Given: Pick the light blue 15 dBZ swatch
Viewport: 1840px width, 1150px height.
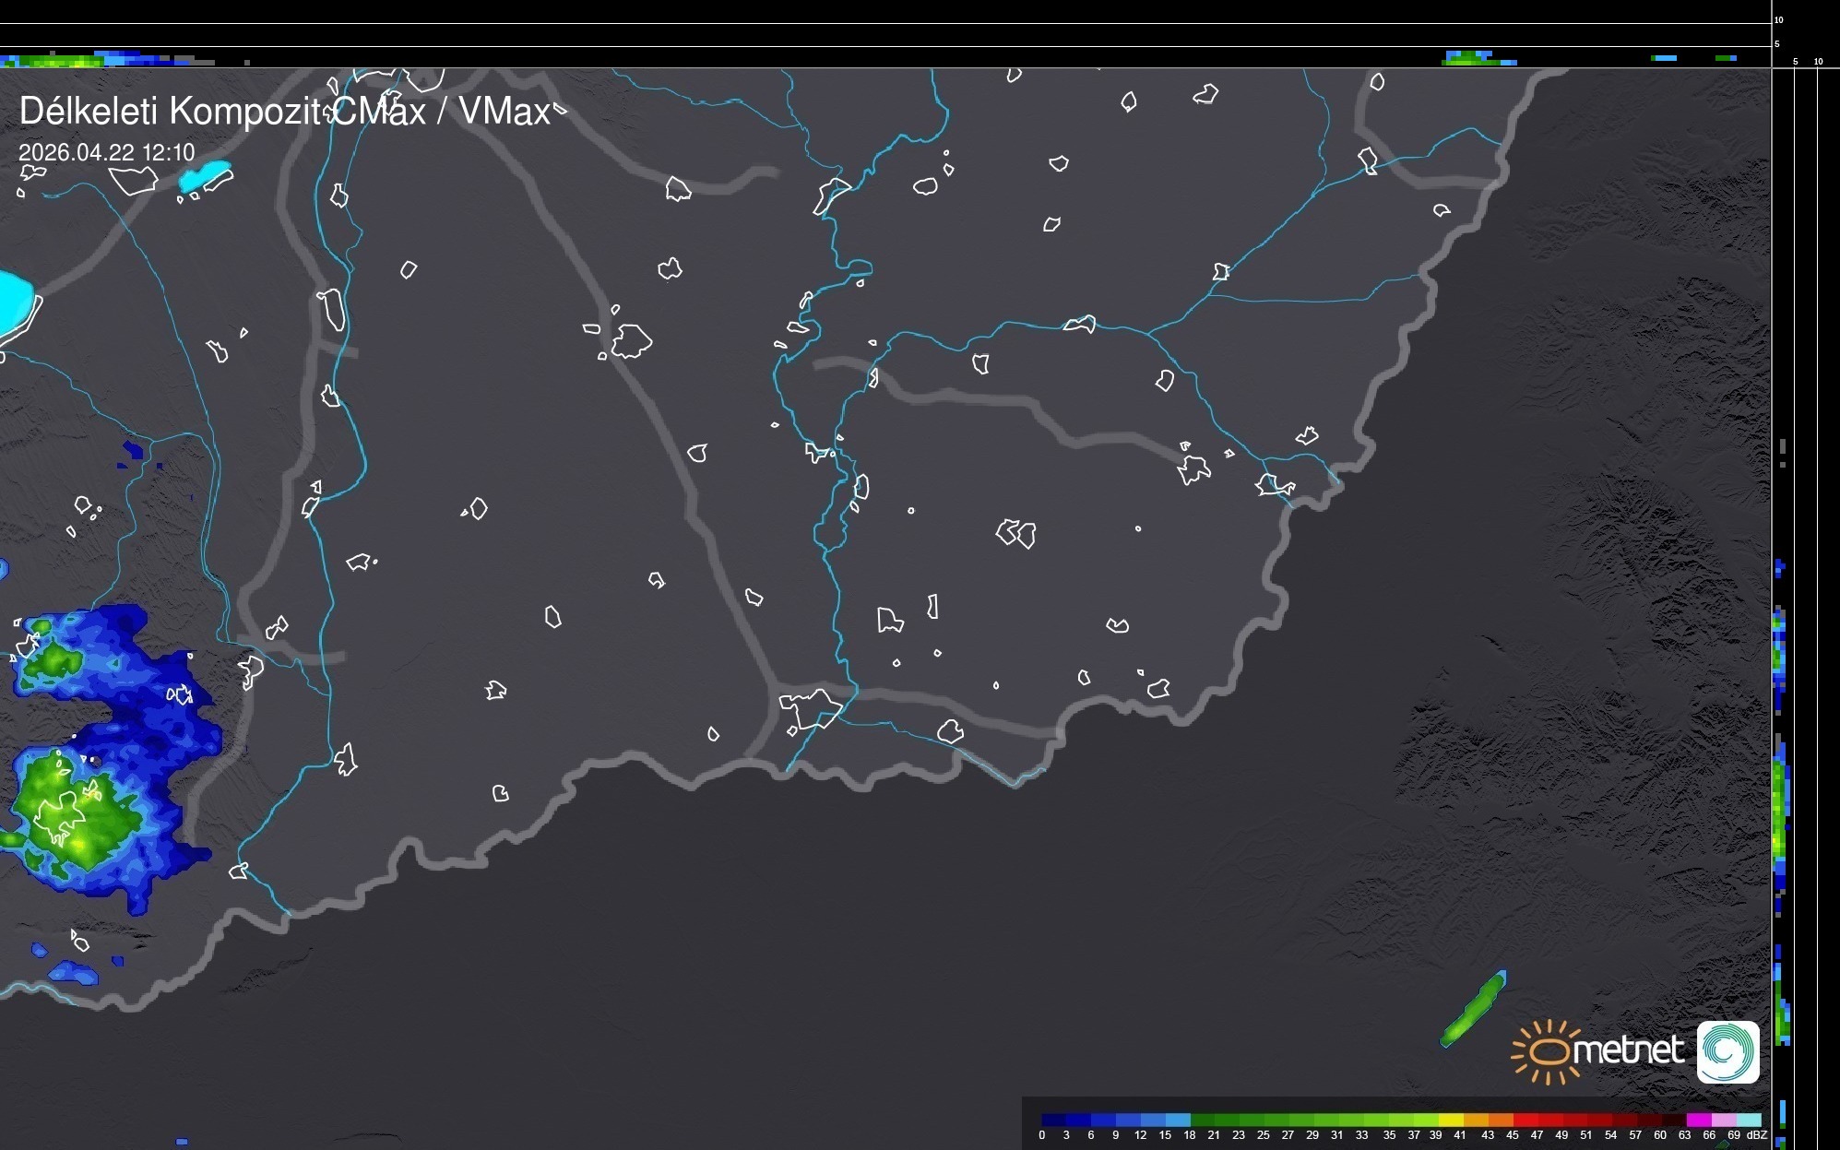Looking at the screenshot, I should click(1178, 1120).
